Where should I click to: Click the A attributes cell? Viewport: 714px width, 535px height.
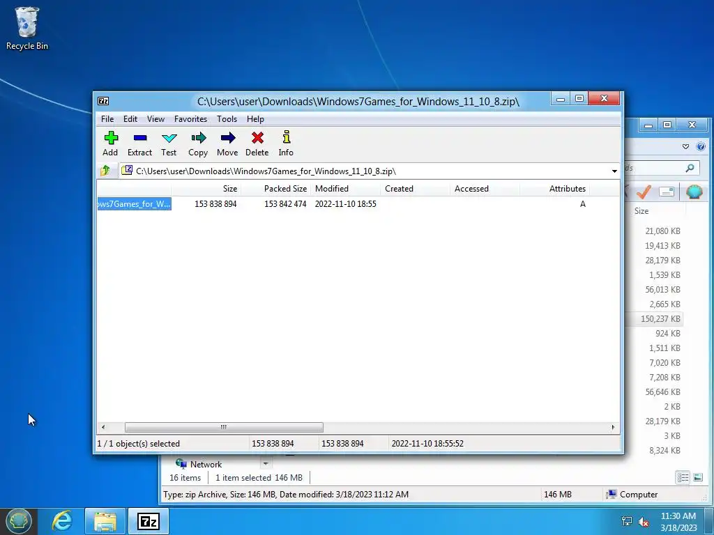(x=582, y=204)
